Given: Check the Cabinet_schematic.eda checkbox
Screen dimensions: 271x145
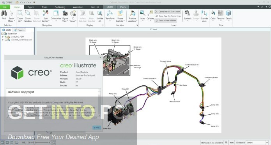Looking at the screenshot, I should [x=6, y=40].
